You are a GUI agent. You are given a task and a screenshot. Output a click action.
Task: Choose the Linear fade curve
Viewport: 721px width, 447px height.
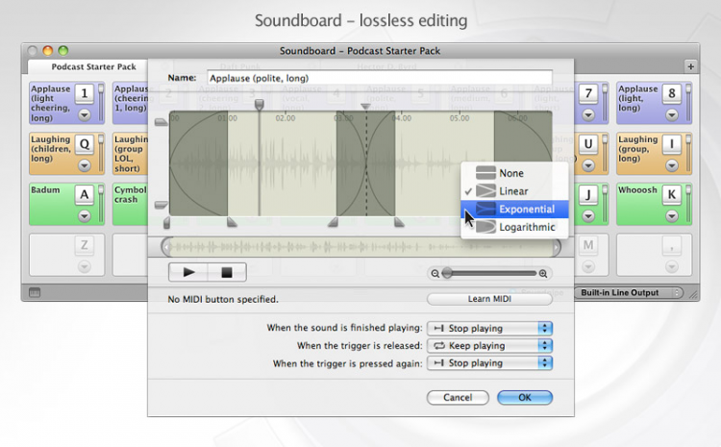coord(513,191)
